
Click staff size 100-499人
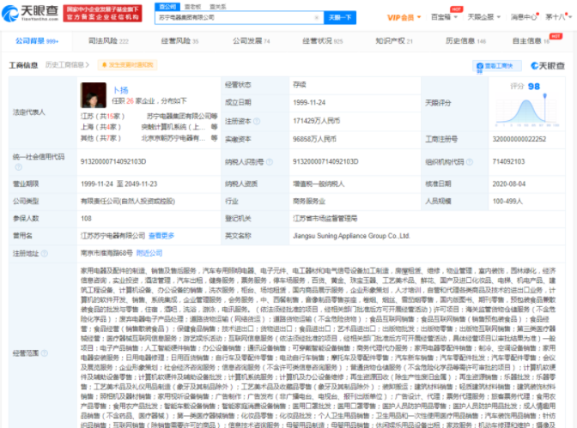tap(507, 201)
